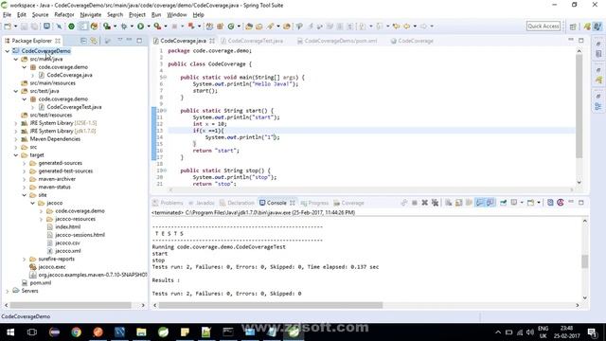
Task: Select index.html in the jacoco folder
Action: pos(68,227)
